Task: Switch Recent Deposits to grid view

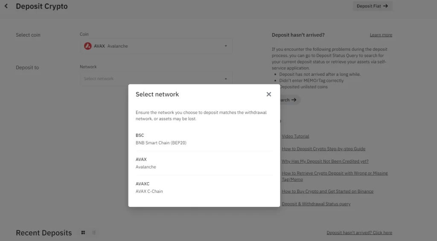Action: 83,232
